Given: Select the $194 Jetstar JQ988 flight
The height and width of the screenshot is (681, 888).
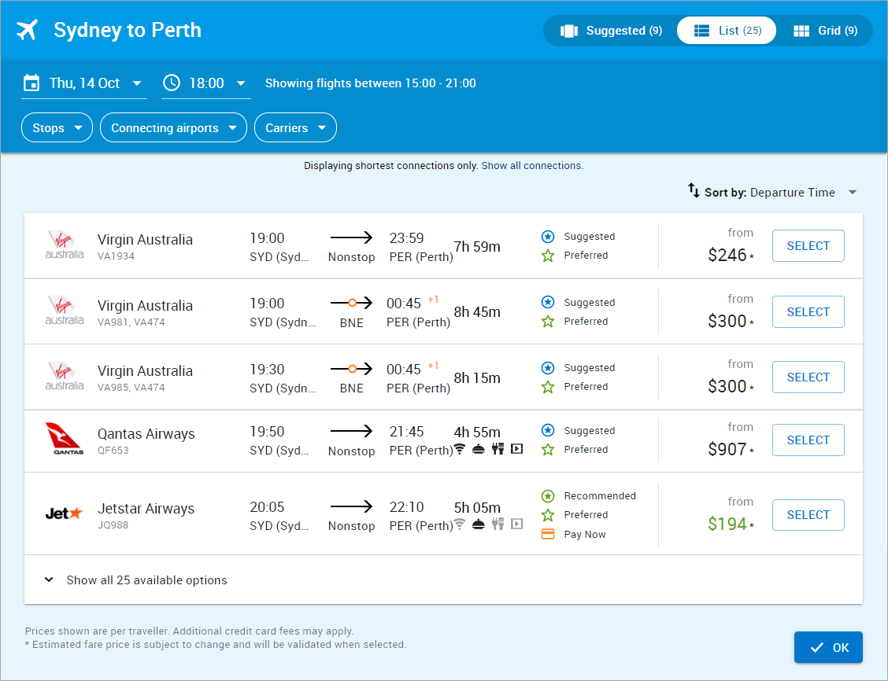Looking at the screenshot, I should [x=808, y=515].
